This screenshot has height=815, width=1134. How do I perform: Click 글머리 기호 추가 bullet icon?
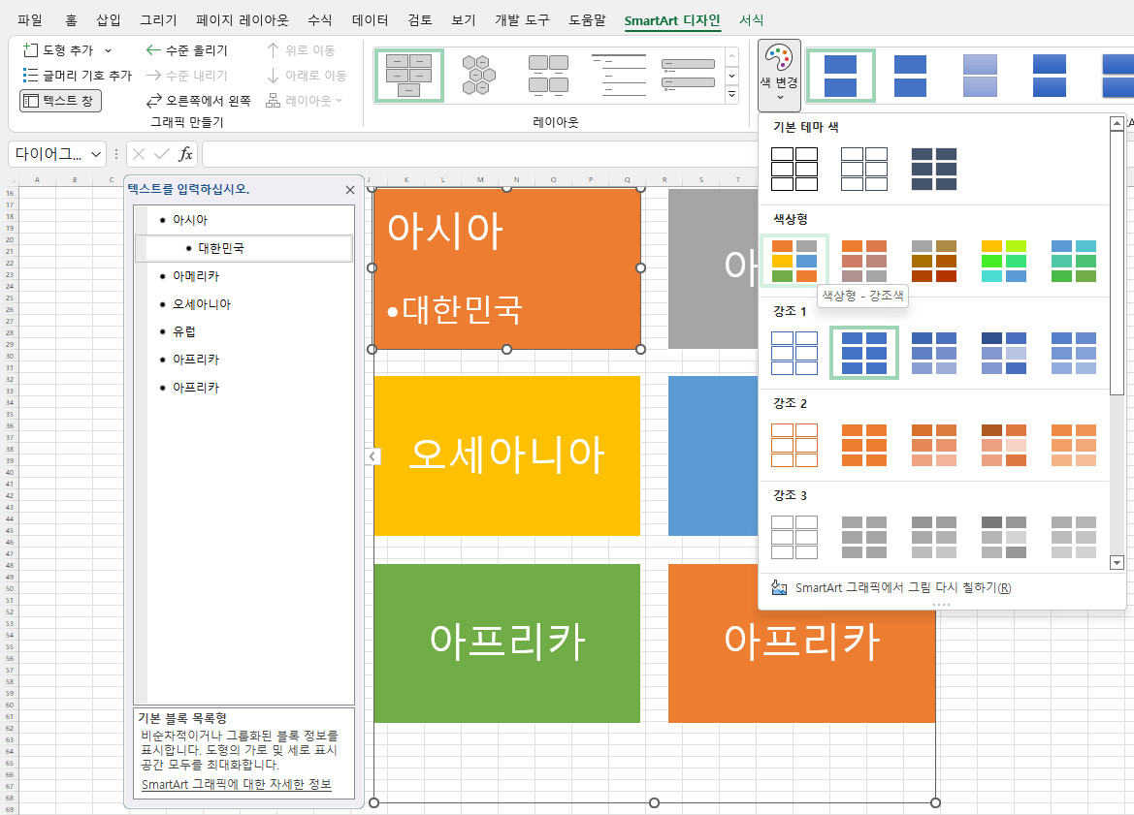click(30, 76)
